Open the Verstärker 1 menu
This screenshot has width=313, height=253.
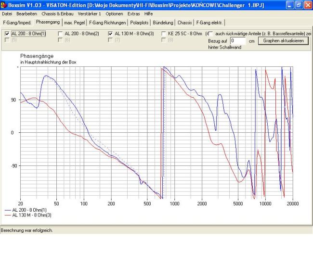point(90,14)
